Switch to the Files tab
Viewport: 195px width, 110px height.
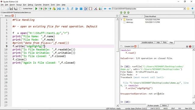point(171,42)
